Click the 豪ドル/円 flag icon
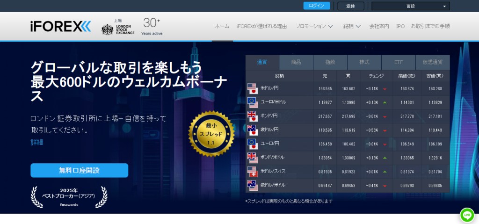 click(253, 130)
